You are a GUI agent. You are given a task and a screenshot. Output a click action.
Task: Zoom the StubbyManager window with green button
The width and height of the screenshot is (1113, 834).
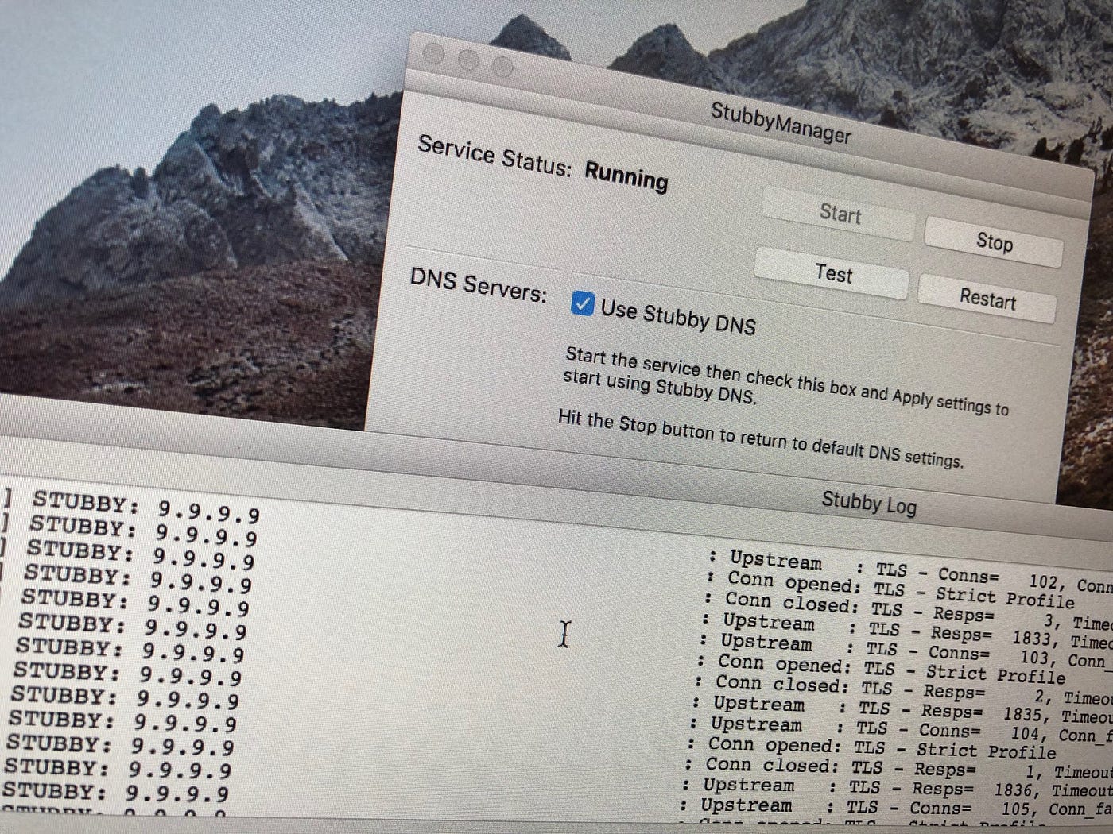coord(502,66)
